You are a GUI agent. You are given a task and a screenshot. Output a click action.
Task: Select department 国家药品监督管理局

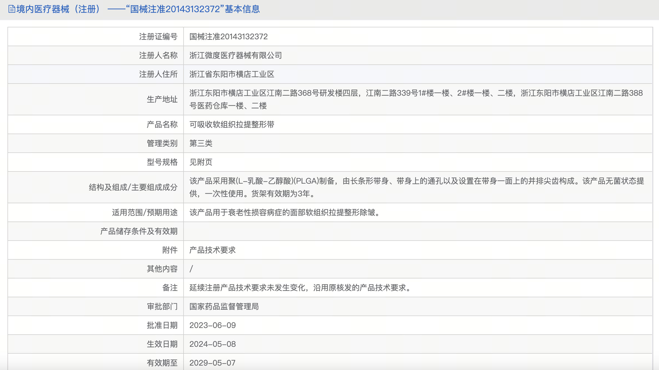224,306
